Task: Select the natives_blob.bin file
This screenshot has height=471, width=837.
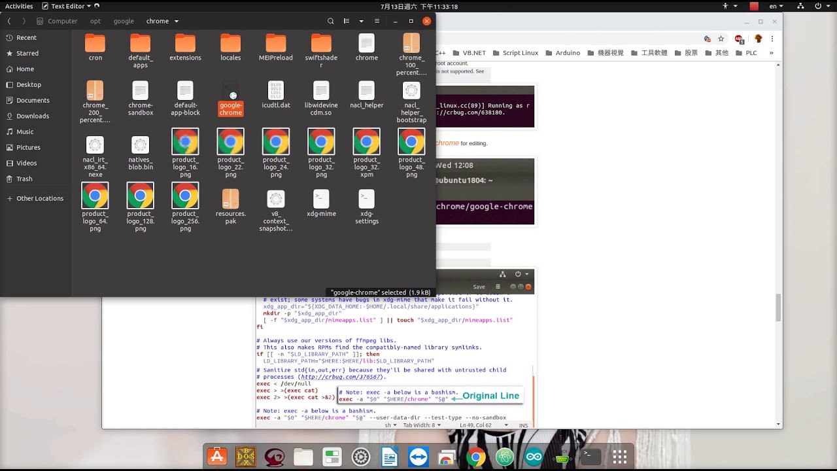Action: click(141, 152)
